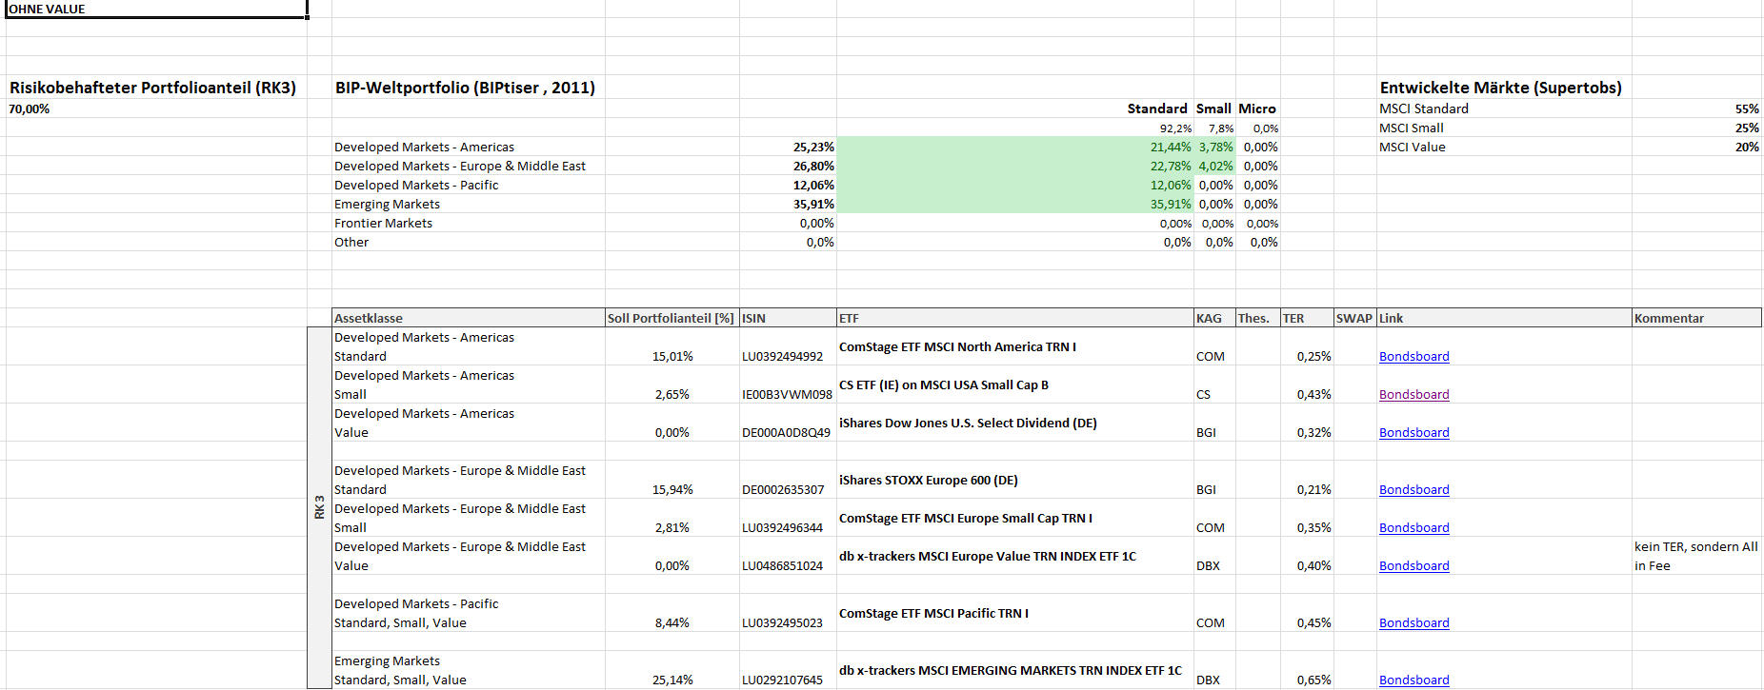This screenshot has height=690, width=1764.
Task: Open Bondsboard link for ComStage Europe Small Cap
Action: point(1413,527)
